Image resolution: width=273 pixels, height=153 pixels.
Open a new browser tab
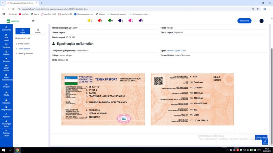(41, 3)
